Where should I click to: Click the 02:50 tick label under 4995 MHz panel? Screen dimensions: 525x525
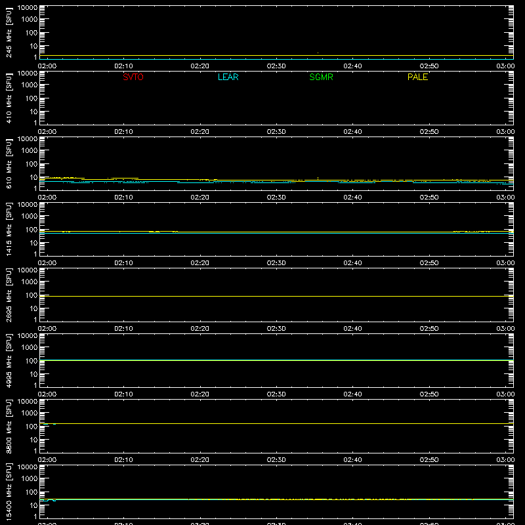429,394
